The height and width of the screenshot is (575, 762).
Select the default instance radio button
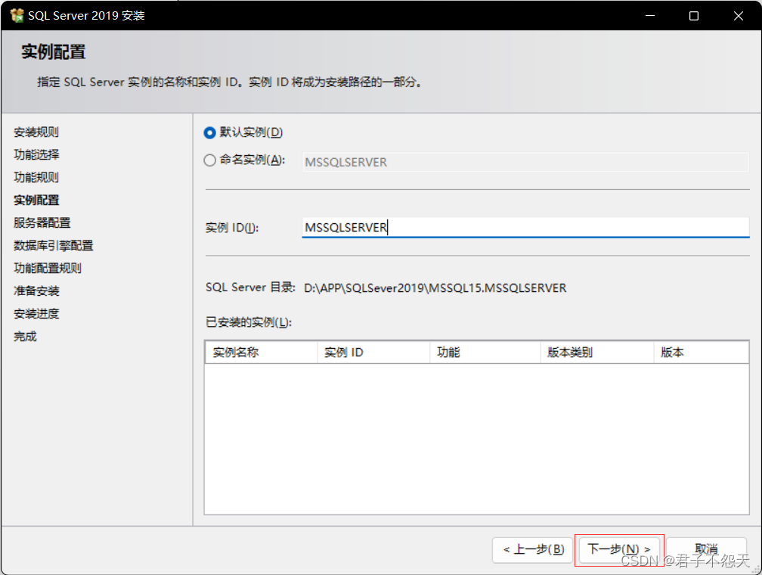point(209,132)
